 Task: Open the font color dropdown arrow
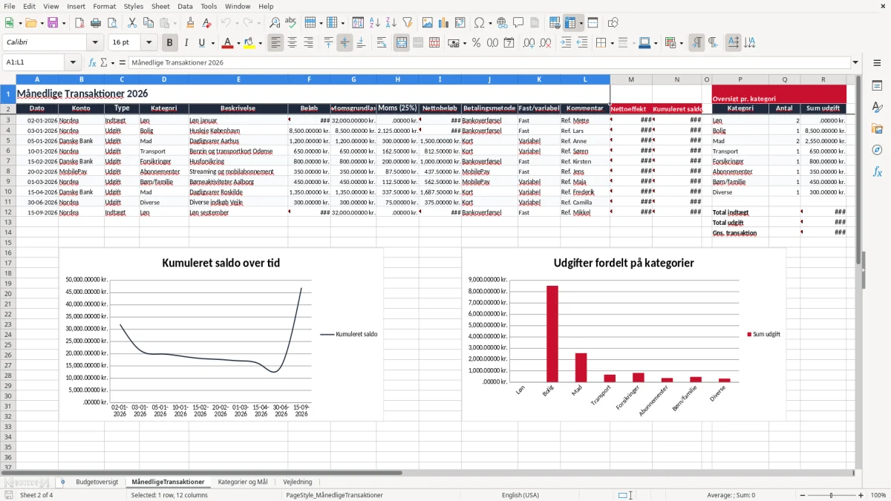(x=239, y=43)
